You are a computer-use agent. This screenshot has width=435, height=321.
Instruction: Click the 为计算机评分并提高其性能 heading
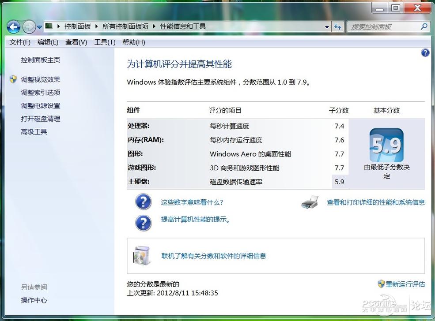tap(179, 64)
